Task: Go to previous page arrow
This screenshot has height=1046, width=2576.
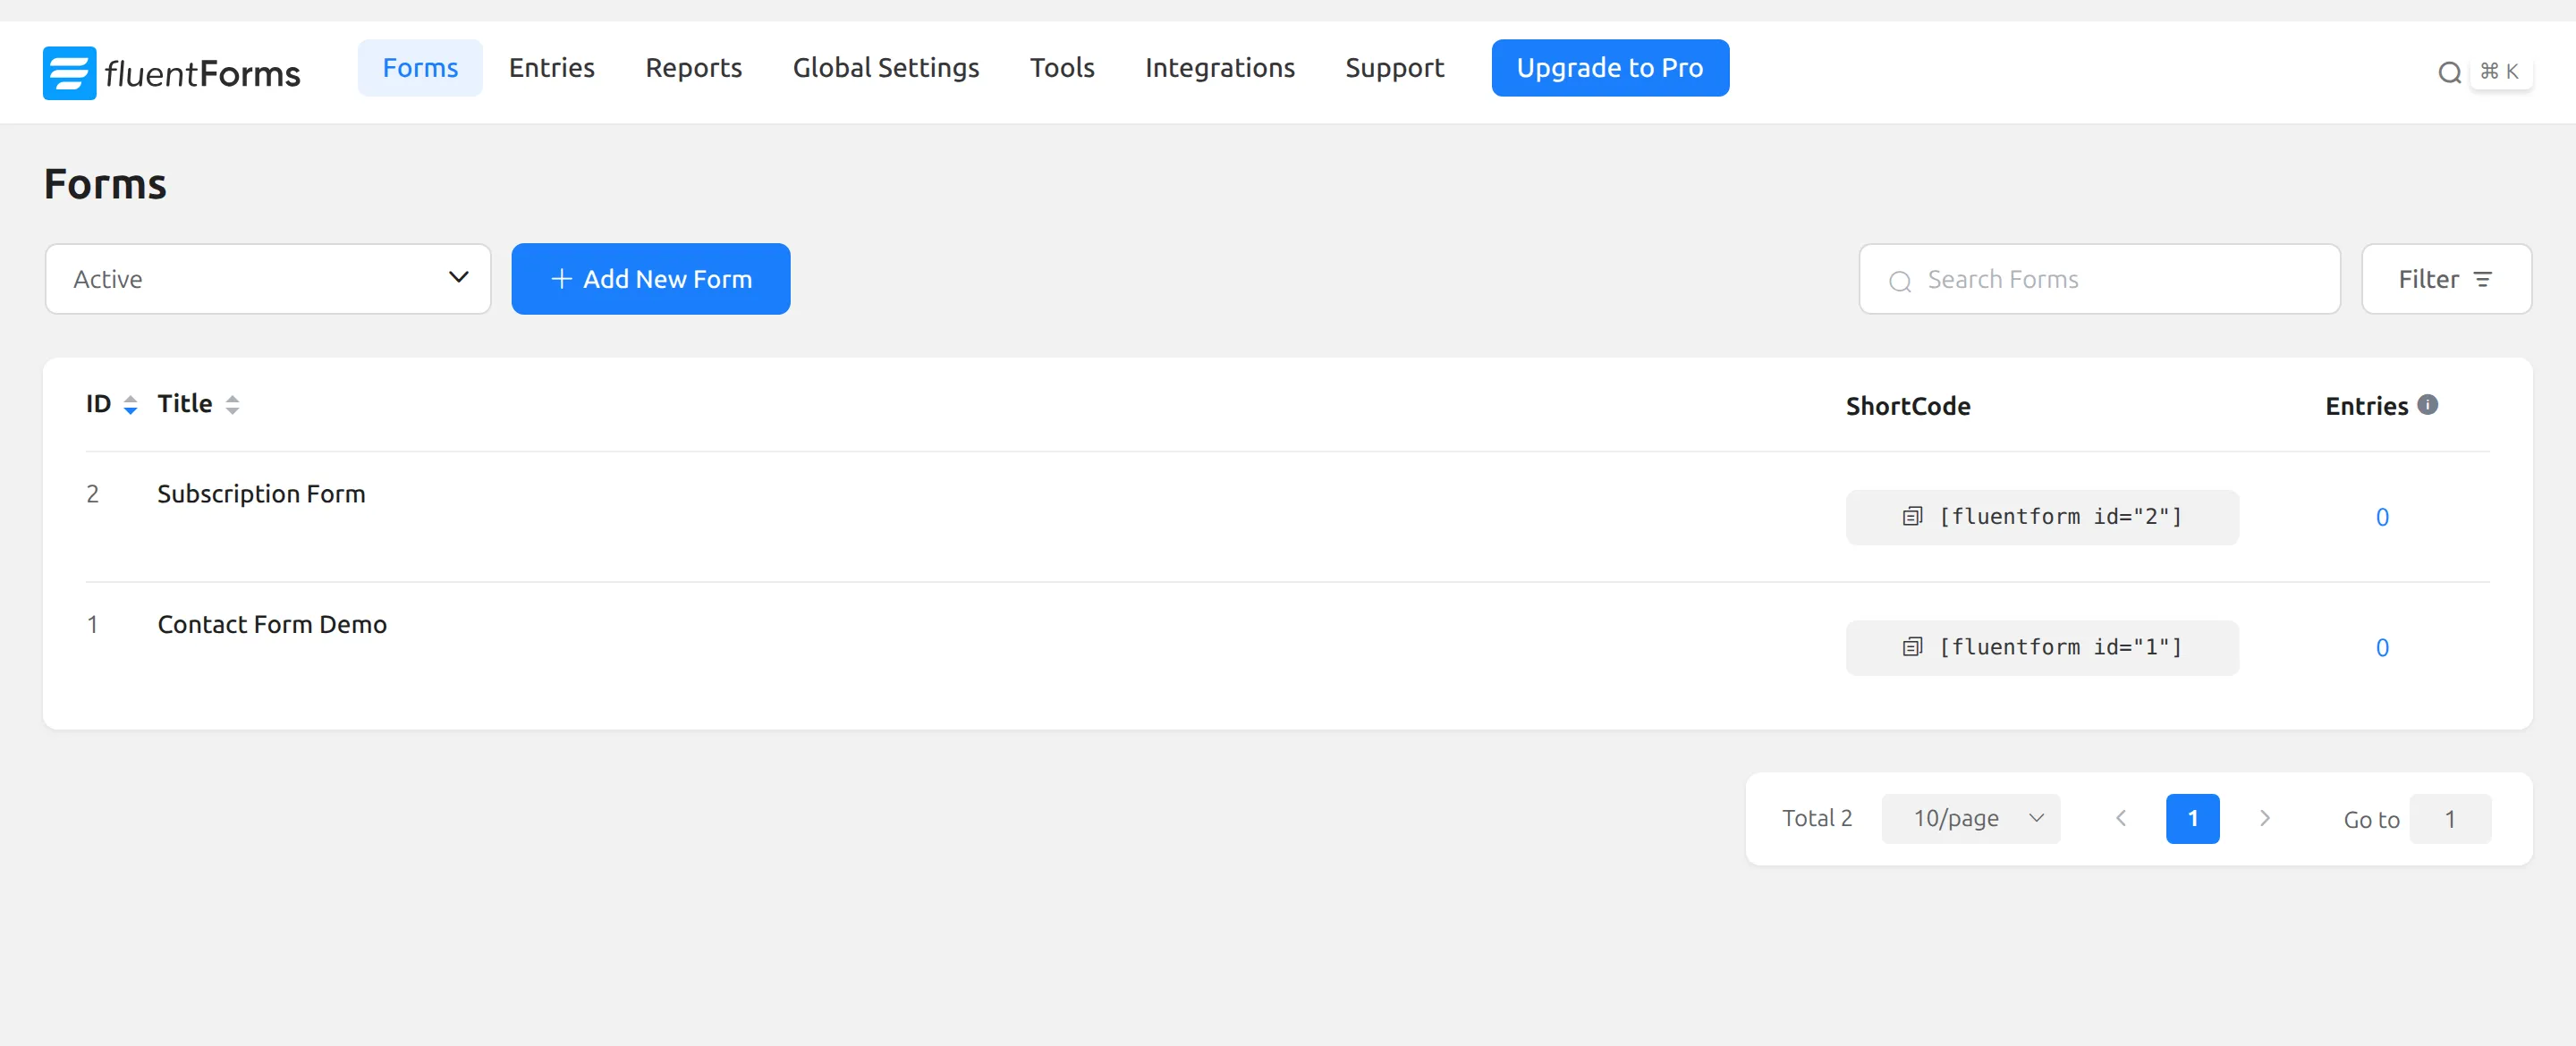Action: pos(2120,818)
